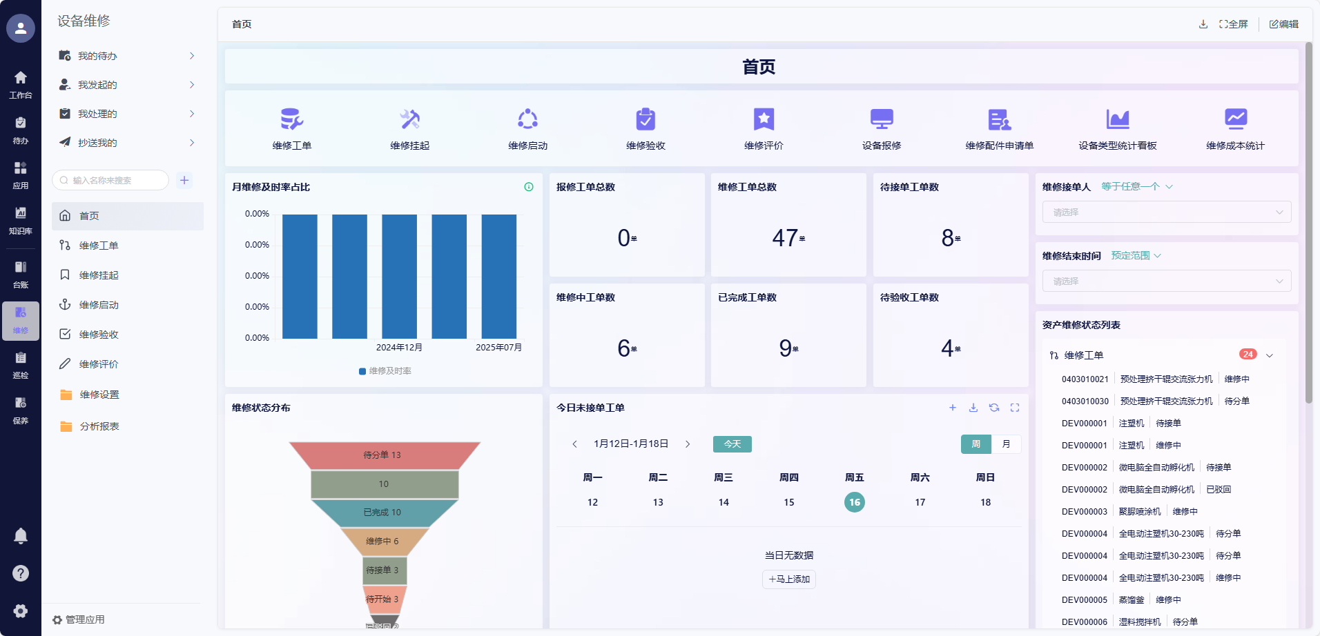
Task: Click the 维修成本统计 chart icon
Action: click(x=1235, y=119)
